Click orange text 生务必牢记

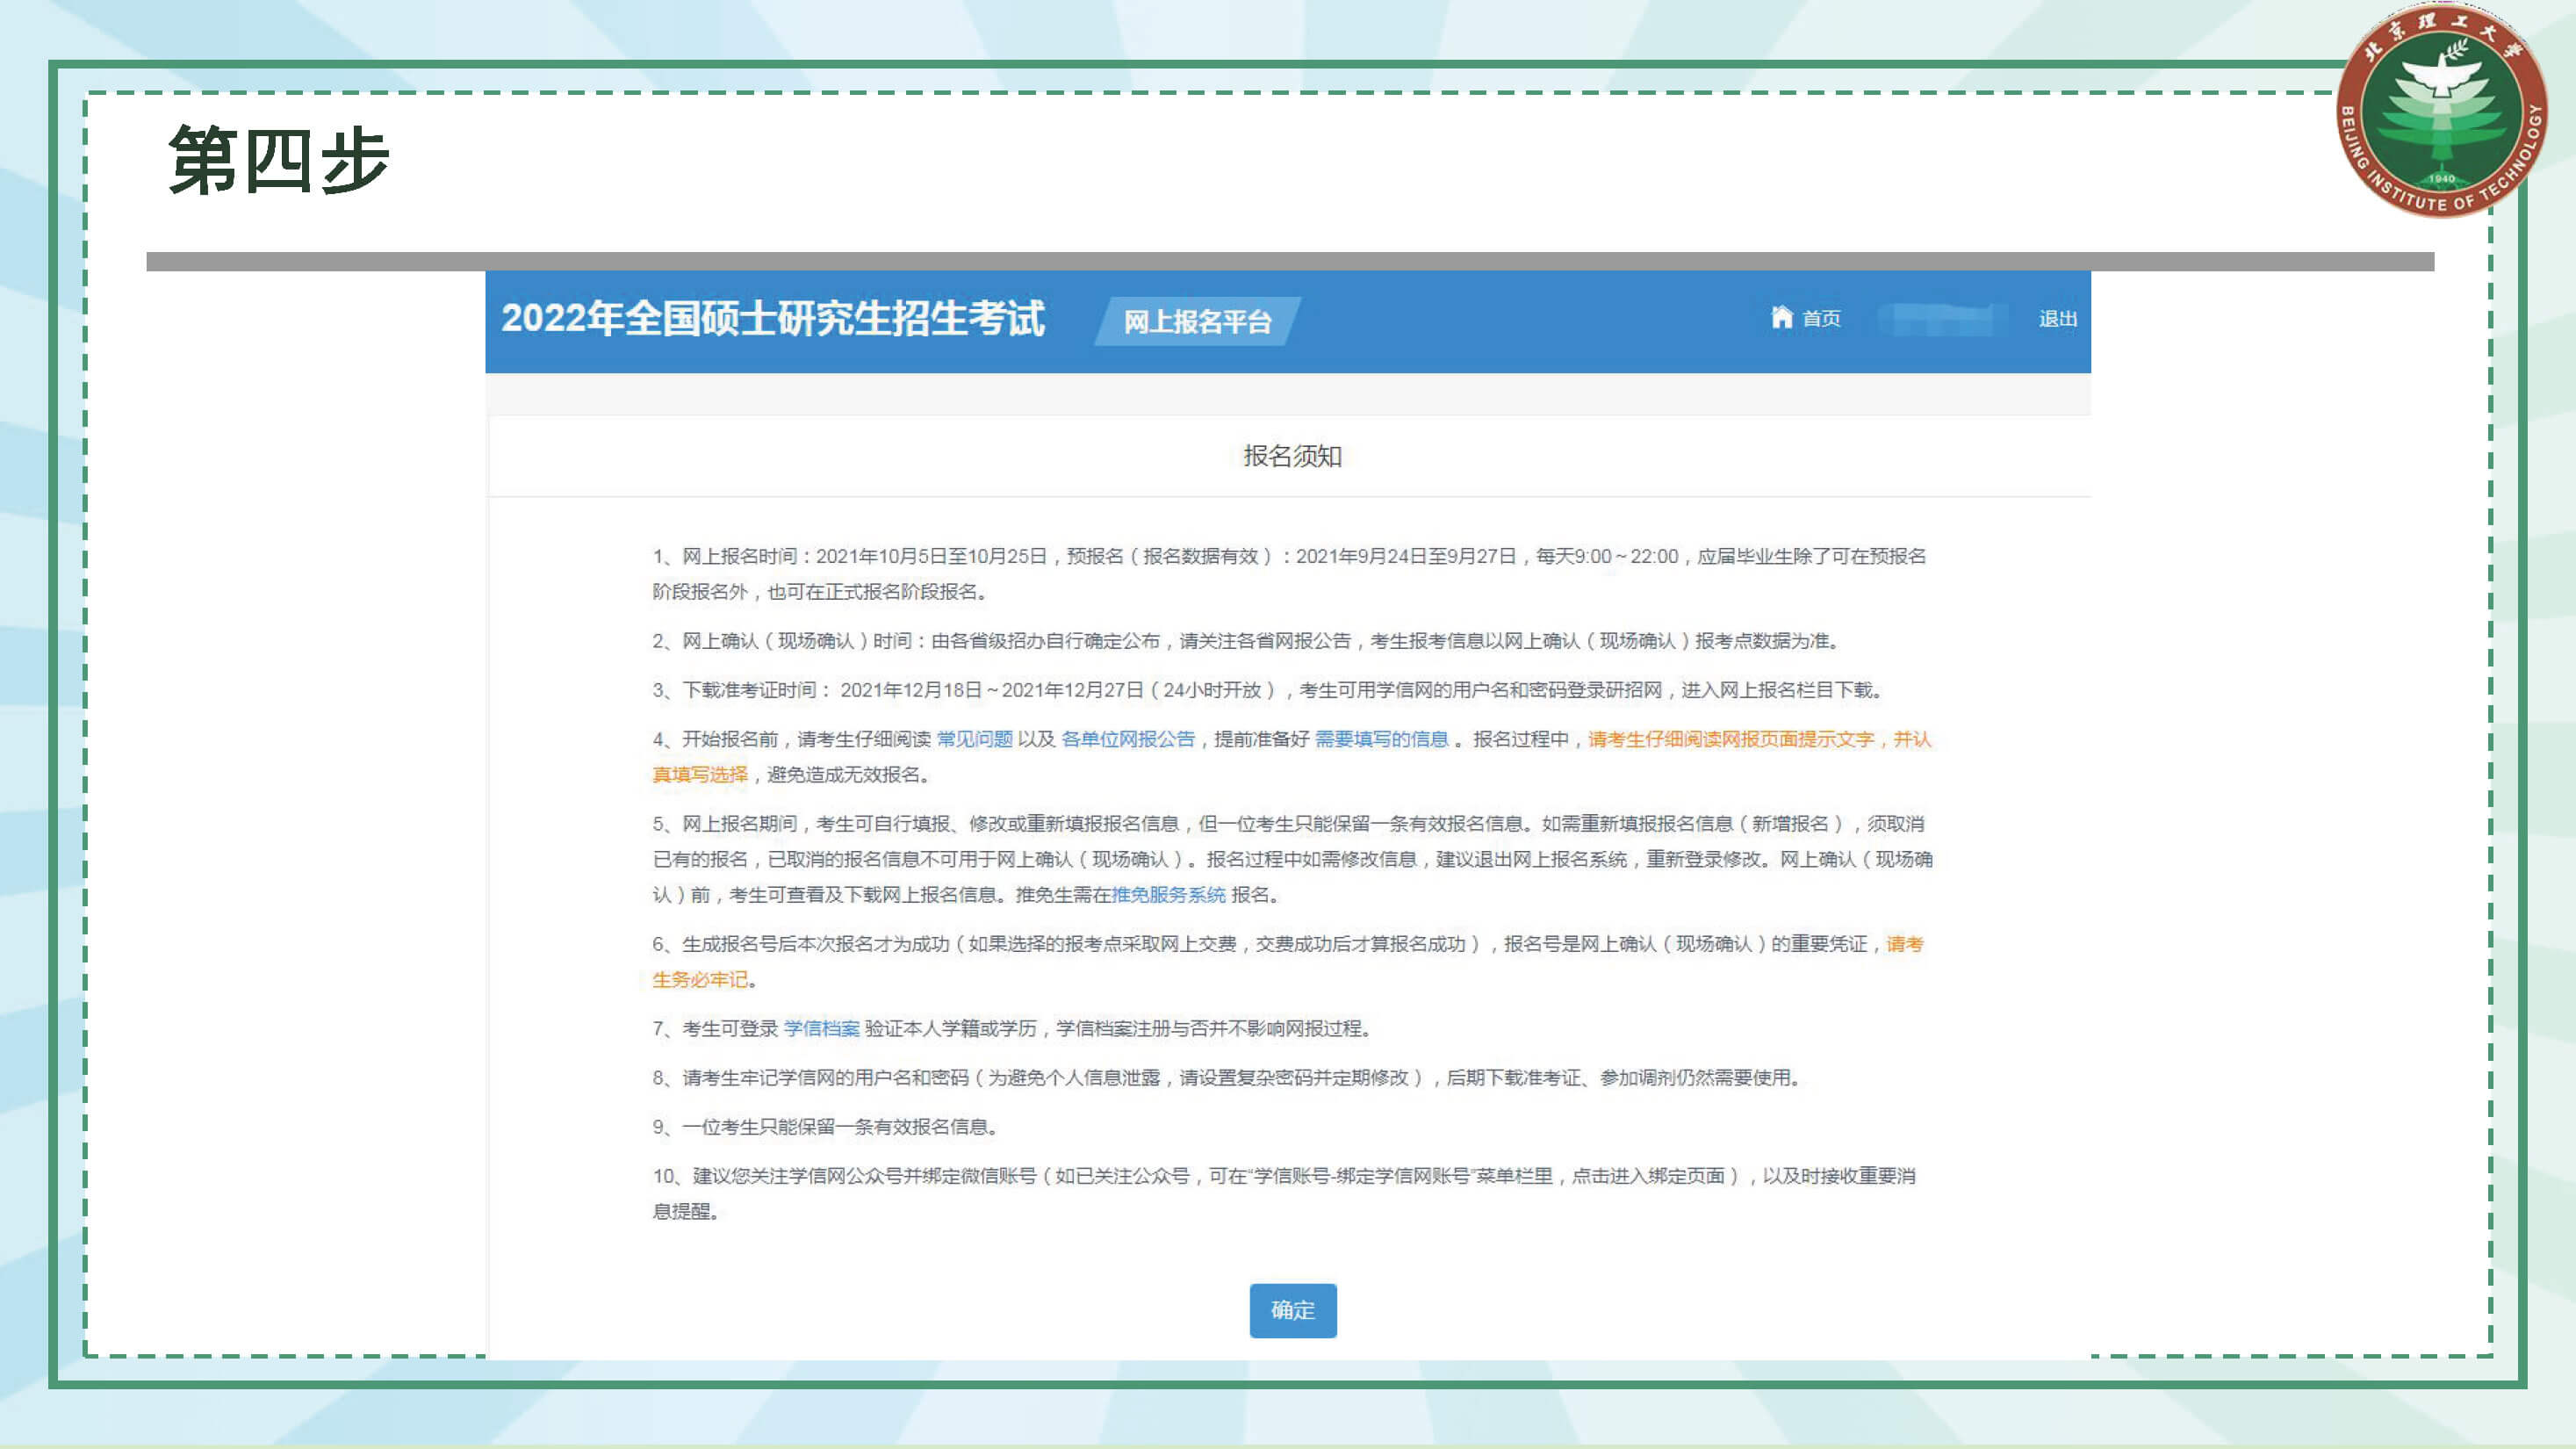[x=700, y=980]
